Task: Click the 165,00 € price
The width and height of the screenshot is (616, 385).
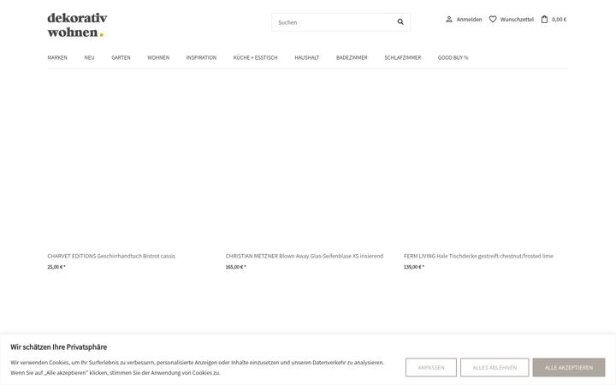Action: (235, 267)
